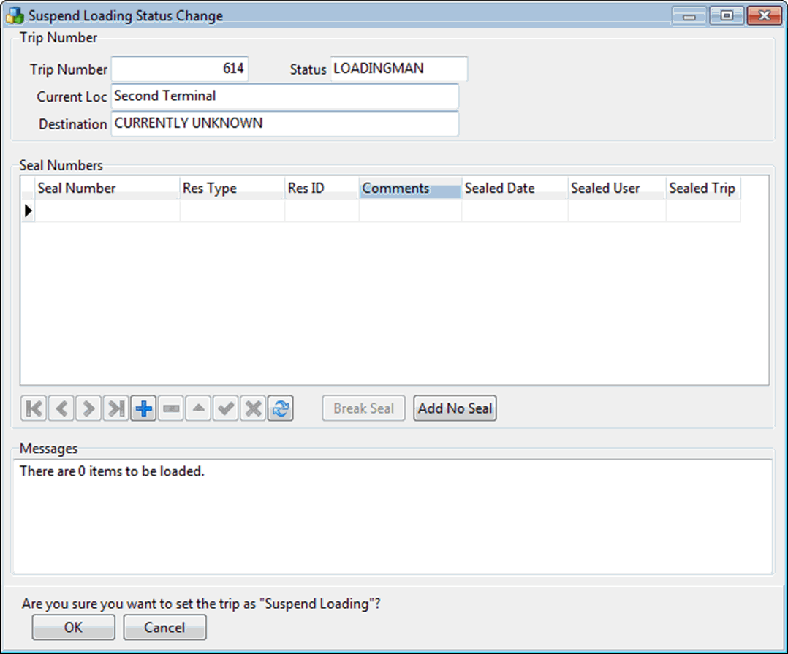The image size is (788, 654).
Task: Close the Suspend Loading Status Change window
Action: 765,15
